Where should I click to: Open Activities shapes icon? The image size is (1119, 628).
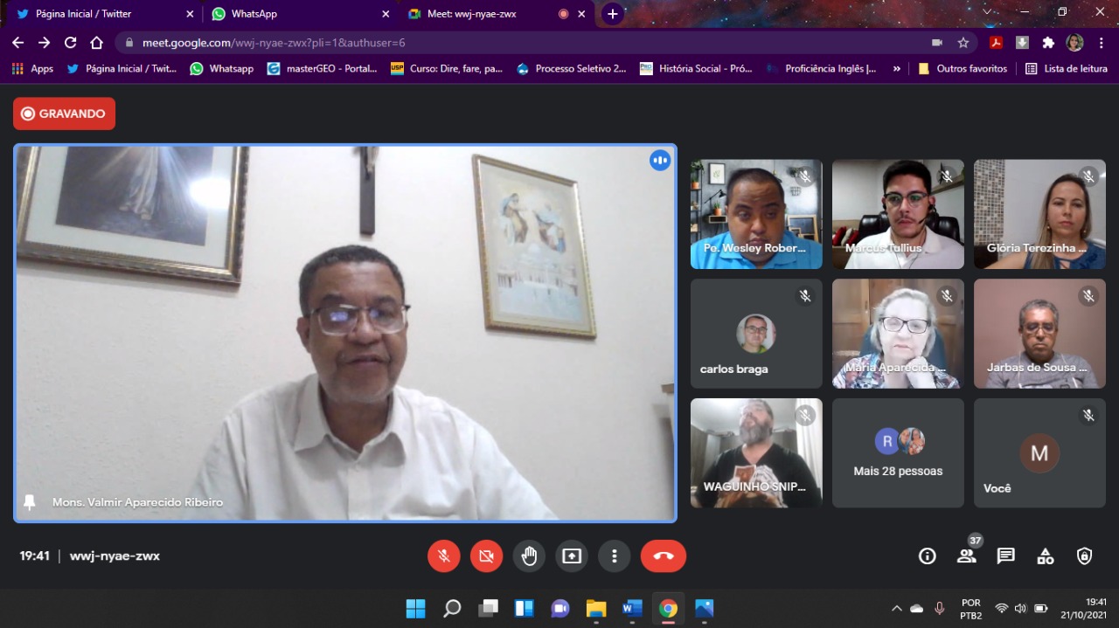(1046, 556)
